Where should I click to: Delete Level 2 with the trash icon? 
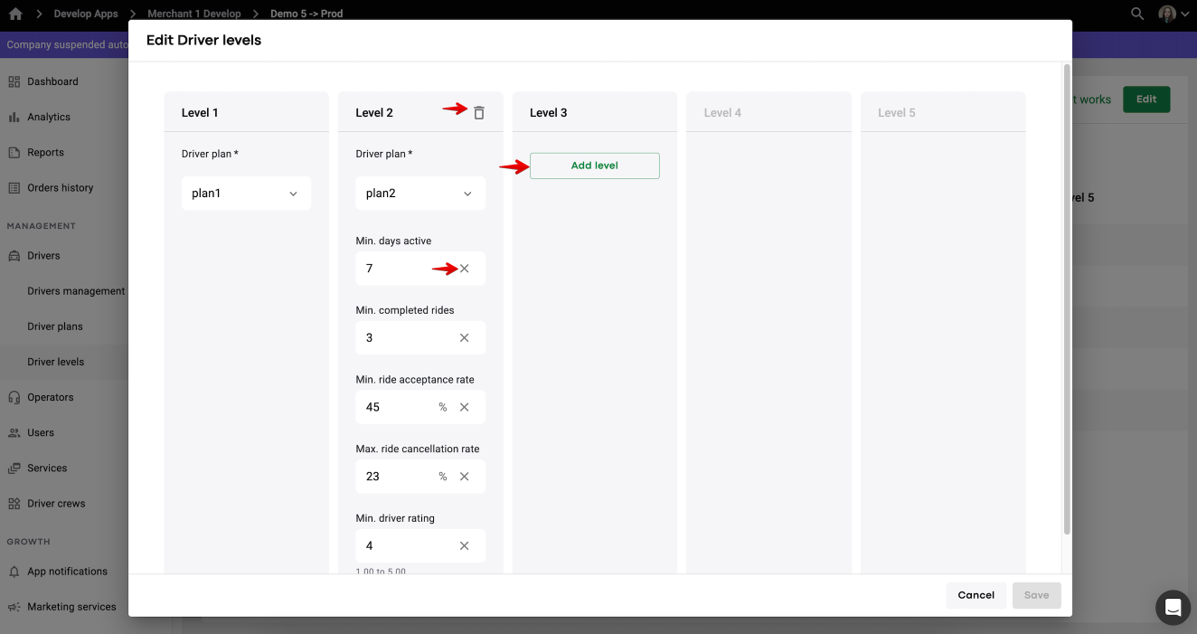pos(479,113)
